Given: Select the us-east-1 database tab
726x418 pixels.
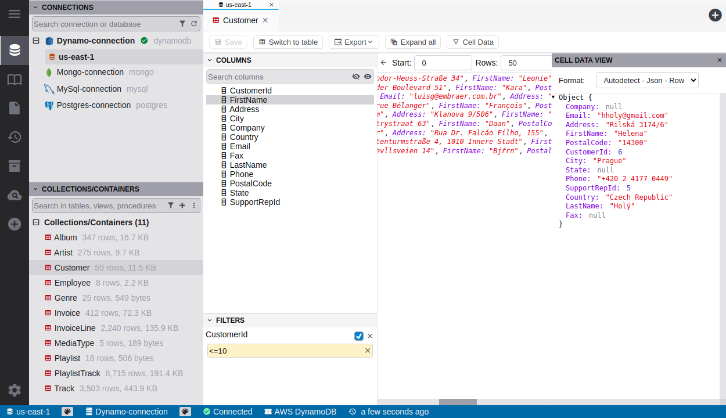Looking at the screenshot, I should tap(238, 5).
